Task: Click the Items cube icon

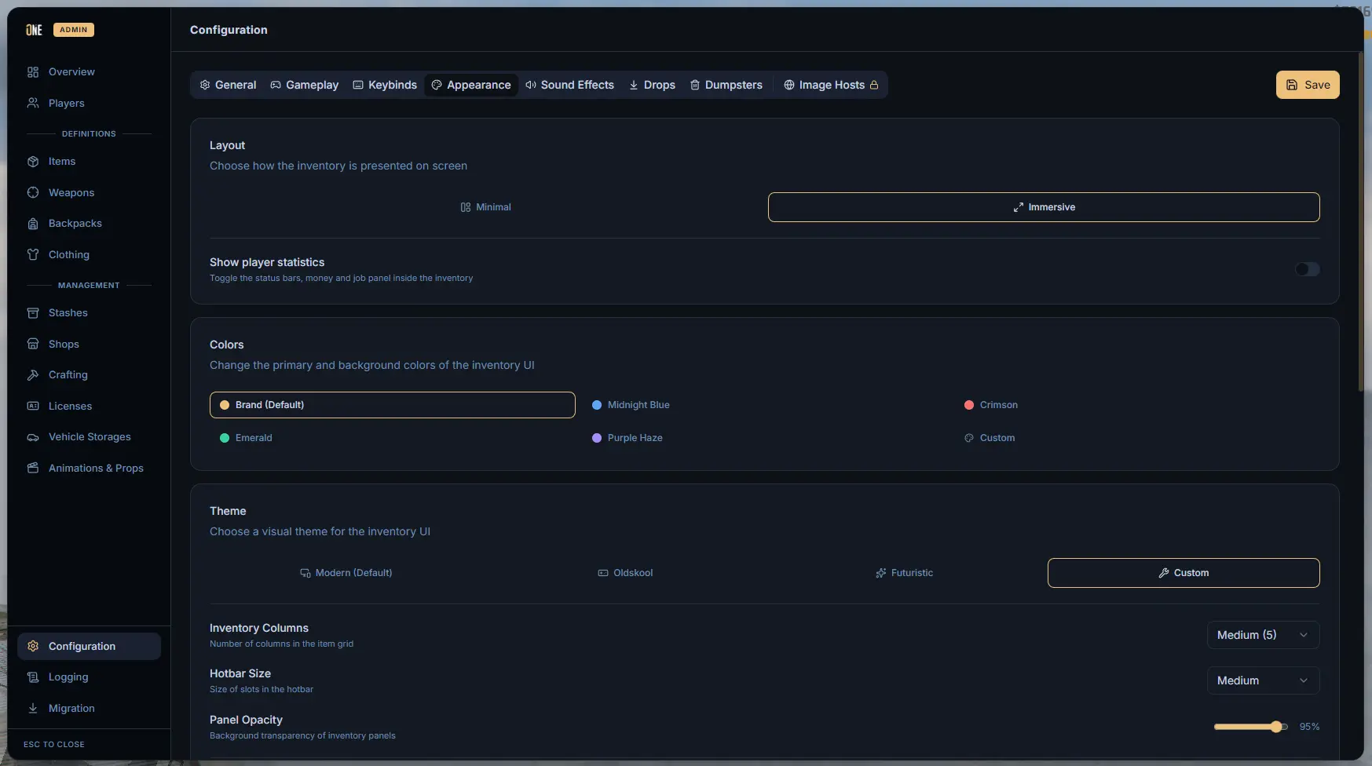Action: [33, 162]
